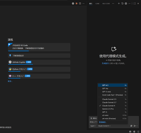Open the Claude Sonnet 4 model picker
This screenshot has height=133, width=141.
(104, 126)
